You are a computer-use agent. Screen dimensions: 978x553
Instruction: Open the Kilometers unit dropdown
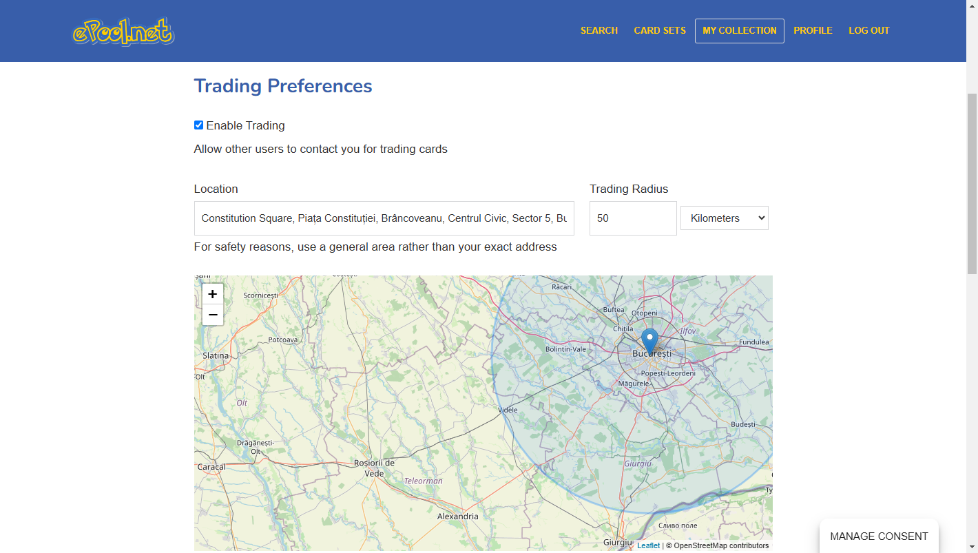(725, 218)
